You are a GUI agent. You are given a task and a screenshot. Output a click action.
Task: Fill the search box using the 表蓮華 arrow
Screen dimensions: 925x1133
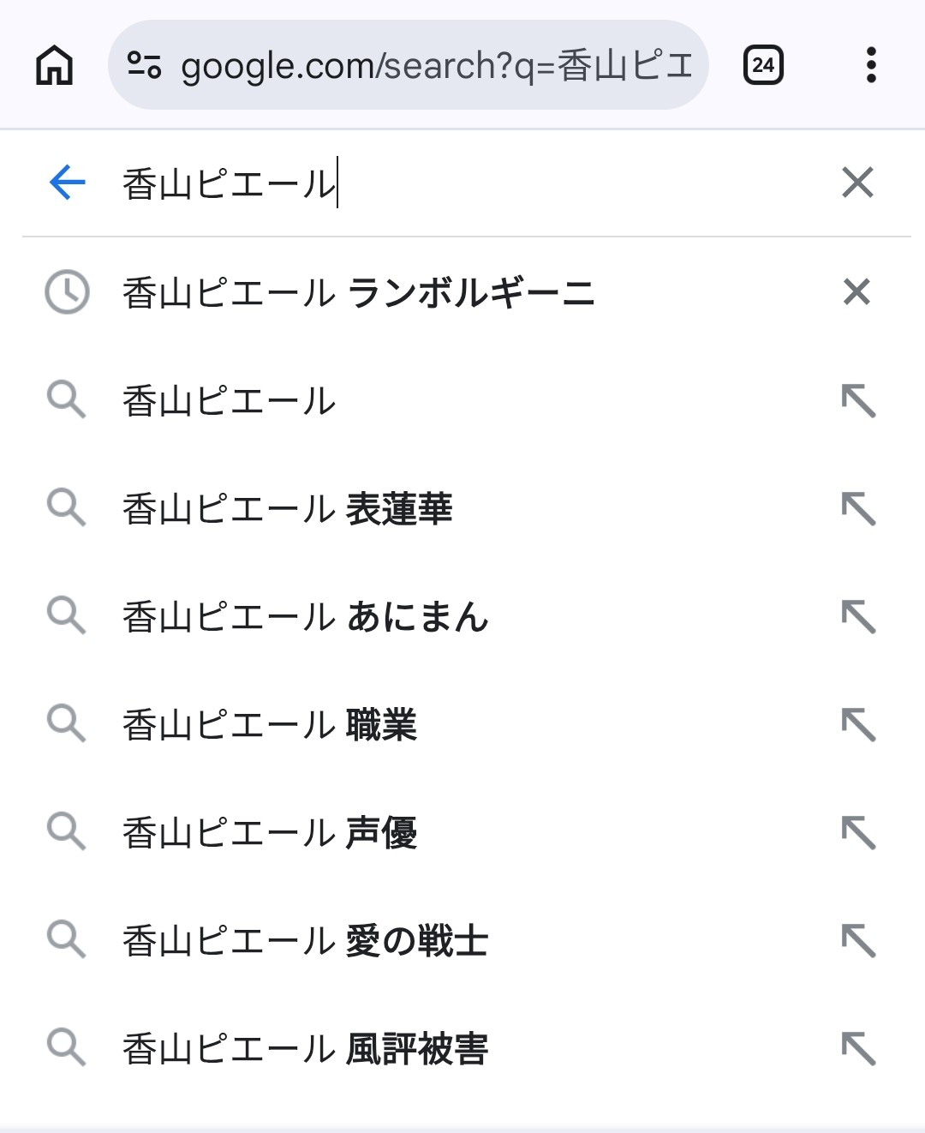pyautogui.click(x=858, y=509)
